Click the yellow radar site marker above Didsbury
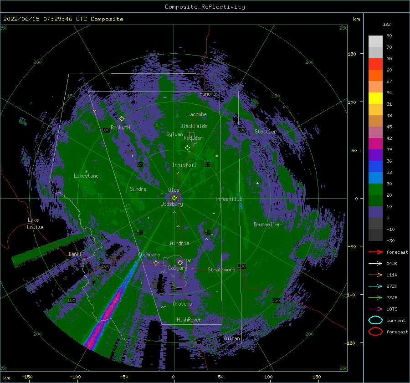This screenshot has width=410, height=383. click(x=174, y=198)
